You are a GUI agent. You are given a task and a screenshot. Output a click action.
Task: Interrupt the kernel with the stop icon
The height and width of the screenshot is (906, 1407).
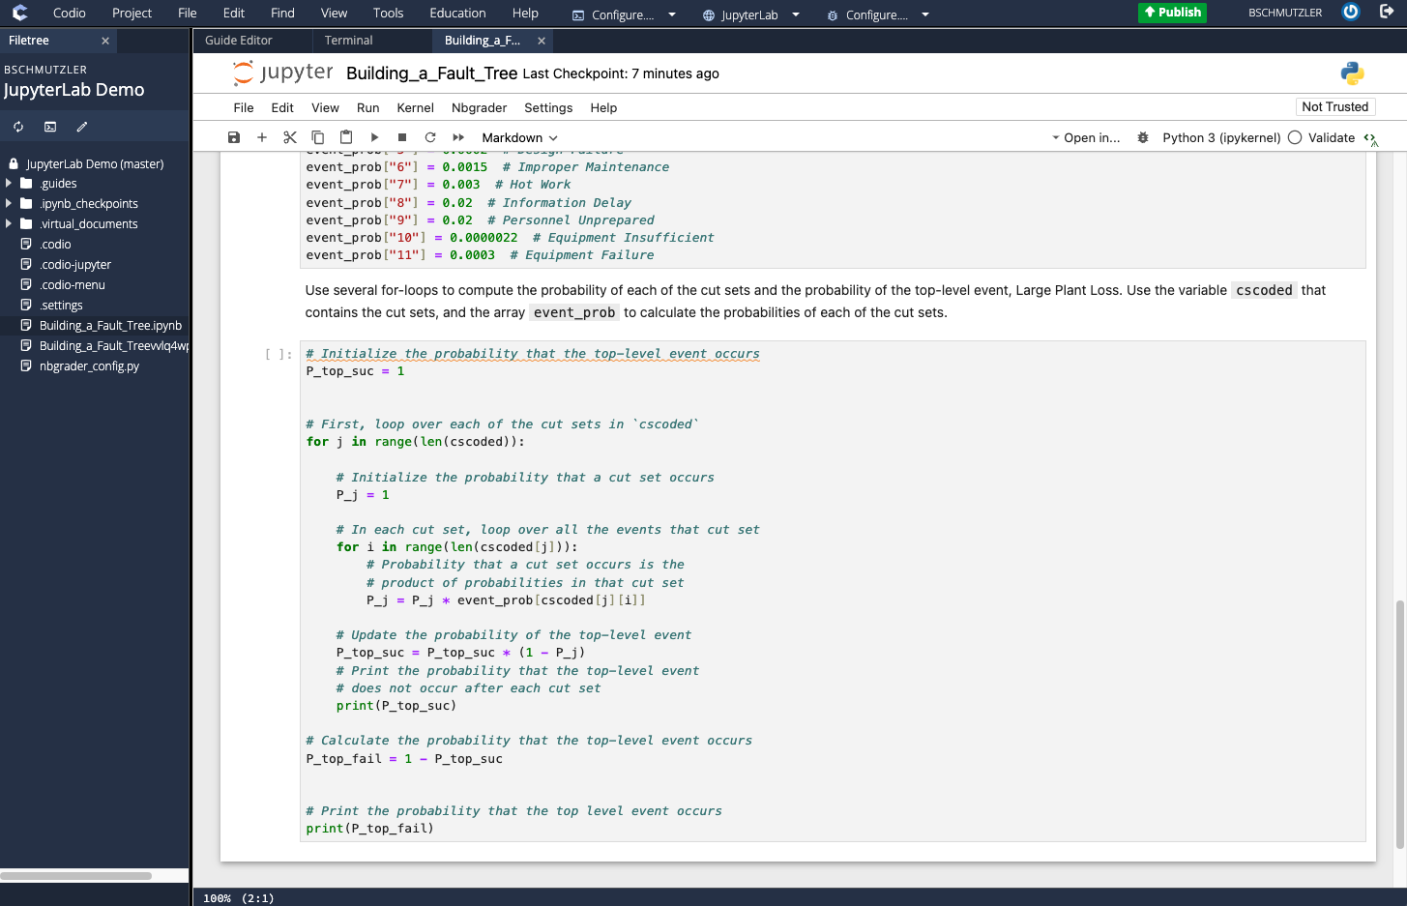402,137
